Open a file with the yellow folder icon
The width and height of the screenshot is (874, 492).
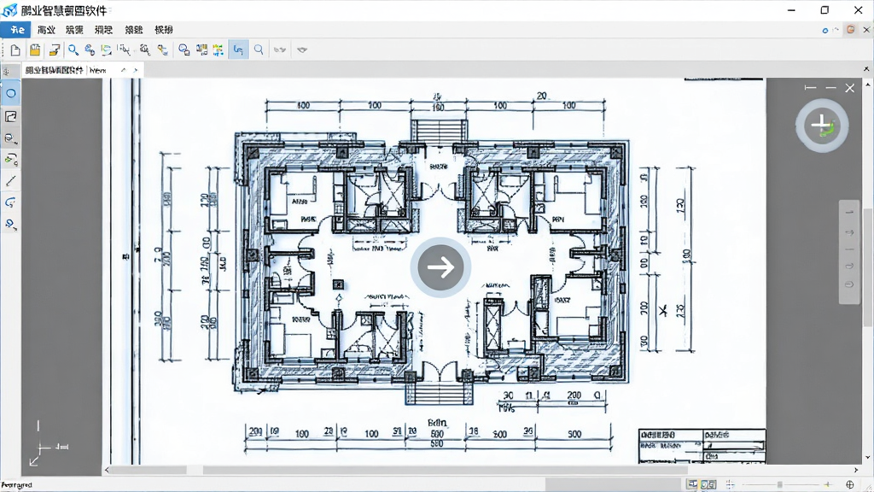point(35,50)
